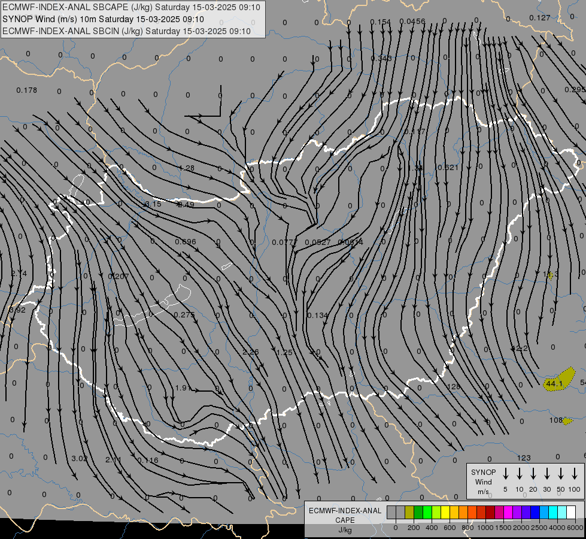Click the olive CAPE patch labeled 44.1

[x=560, y=380]
